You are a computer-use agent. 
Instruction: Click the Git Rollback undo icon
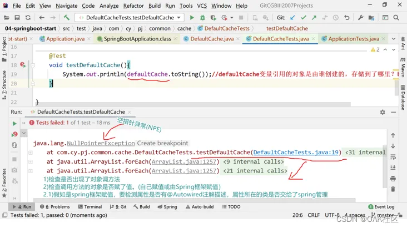pyautogui.click(x=346, y=18)
